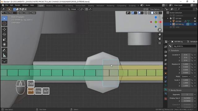Image resolution: width=198 pixels, height=111 pixels.
Task: Click the red X axis on navigation gizmo
Action: tap(161, 22)
